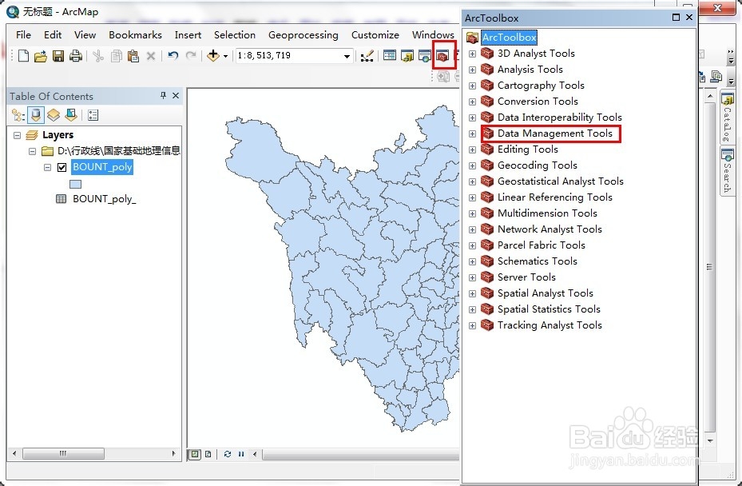Save the map with the floppy icon
The image size is (742, 486).
[x=58, y=56]
